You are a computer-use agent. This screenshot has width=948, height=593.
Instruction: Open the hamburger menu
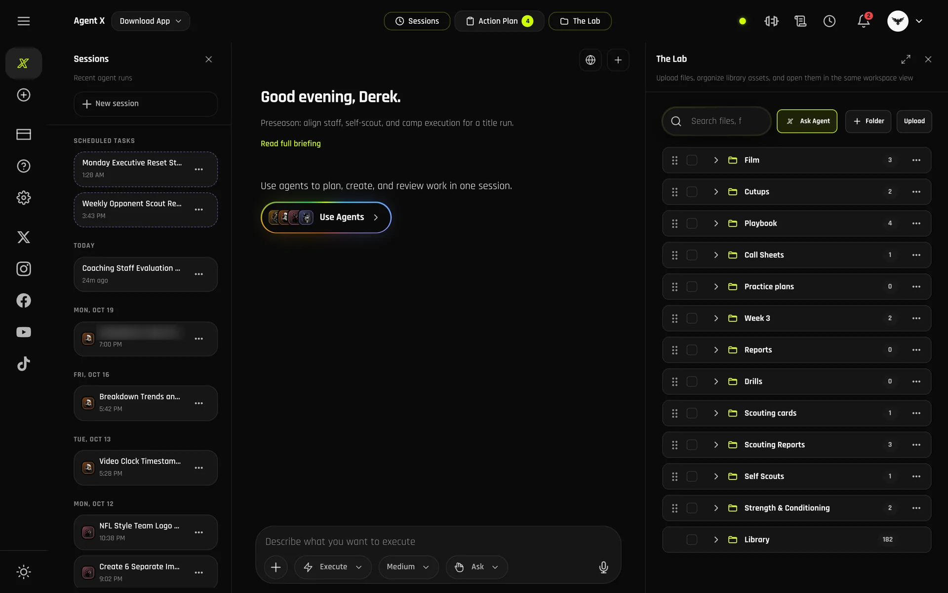24,21
